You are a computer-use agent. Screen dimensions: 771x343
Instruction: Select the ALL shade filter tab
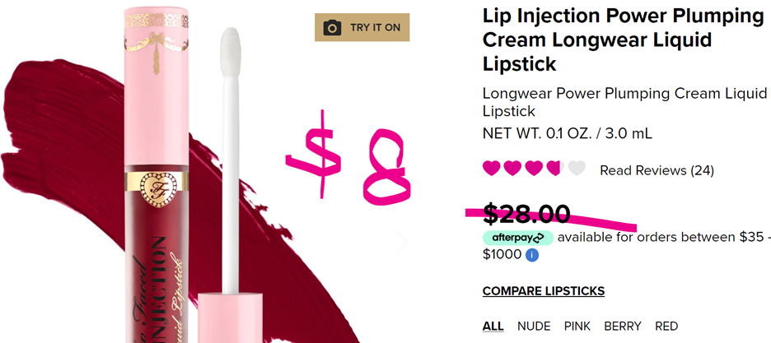(x=493, y=327)
